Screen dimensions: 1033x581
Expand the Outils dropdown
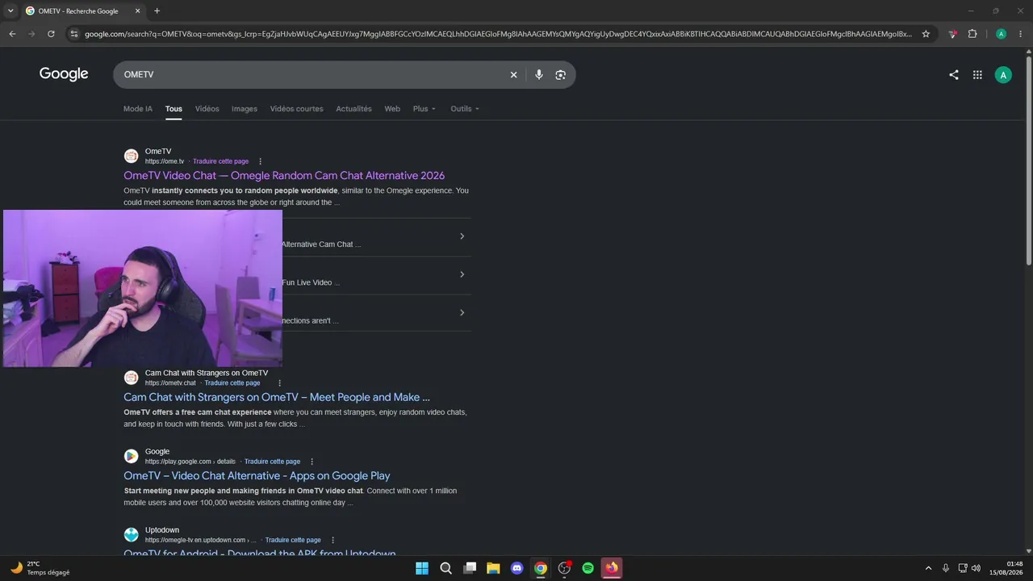click(465, 109)
